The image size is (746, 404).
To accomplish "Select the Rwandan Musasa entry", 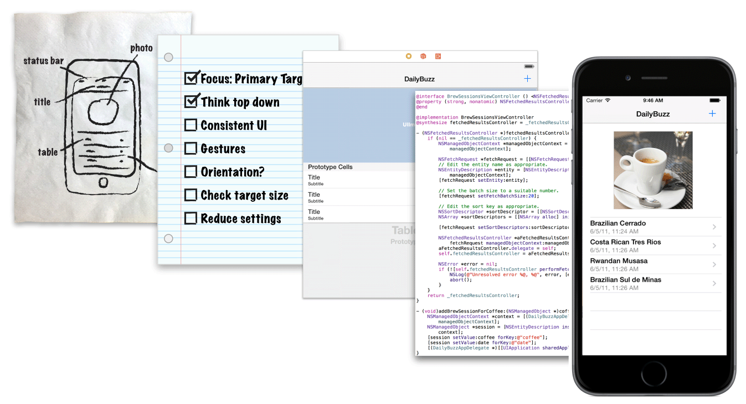I will tap(656, 265).
